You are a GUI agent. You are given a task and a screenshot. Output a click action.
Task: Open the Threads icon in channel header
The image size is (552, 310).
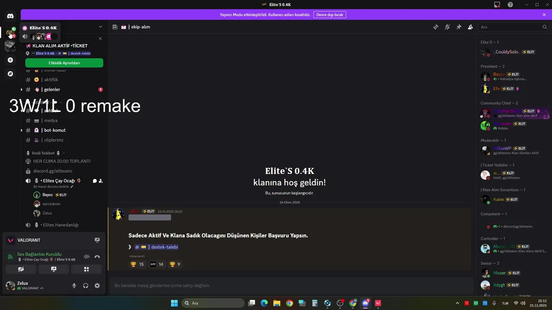coord(436,27)
